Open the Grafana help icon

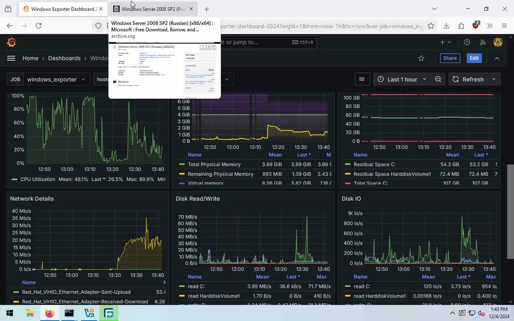click(467, 42)
